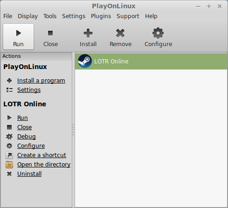This screenshot has width=228, height=208.
Task: Click the Create a shortcut arrow icon
Action: coord(9,155)
